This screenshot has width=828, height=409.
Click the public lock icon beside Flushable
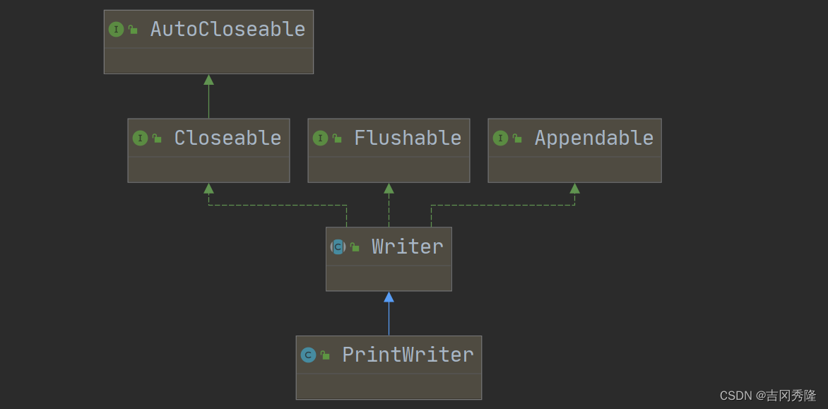point(337,139)
